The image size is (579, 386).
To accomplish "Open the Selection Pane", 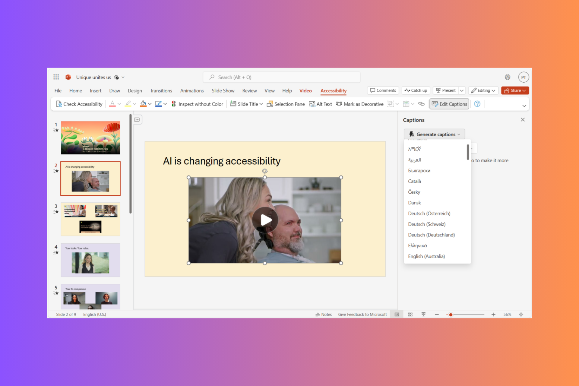I will pyautogui.click(x=286, y=104).
